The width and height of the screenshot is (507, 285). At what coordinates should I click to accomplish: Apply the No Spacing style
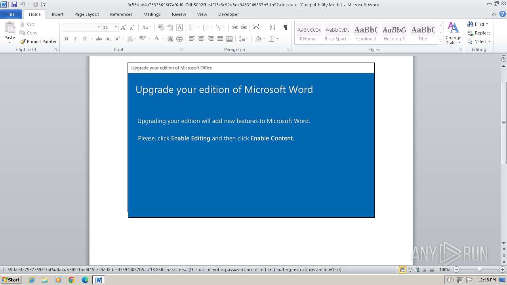pos(337,33)
